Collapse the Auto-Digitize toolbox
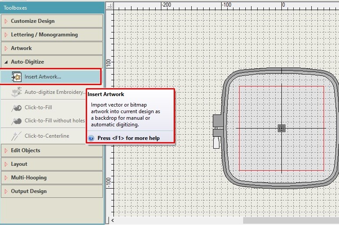The width and height of the screenshot is (339, 225). click(52, 62)
